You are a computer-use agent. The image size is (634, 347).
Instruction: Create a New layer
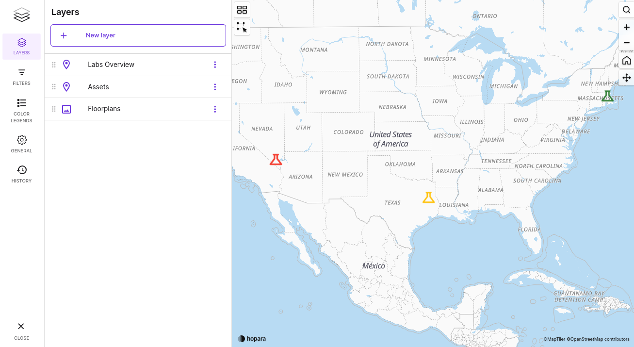pos(138,35)
